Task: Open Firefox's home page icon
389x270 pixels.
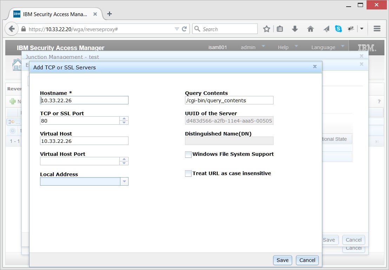Action: point(310,29)
